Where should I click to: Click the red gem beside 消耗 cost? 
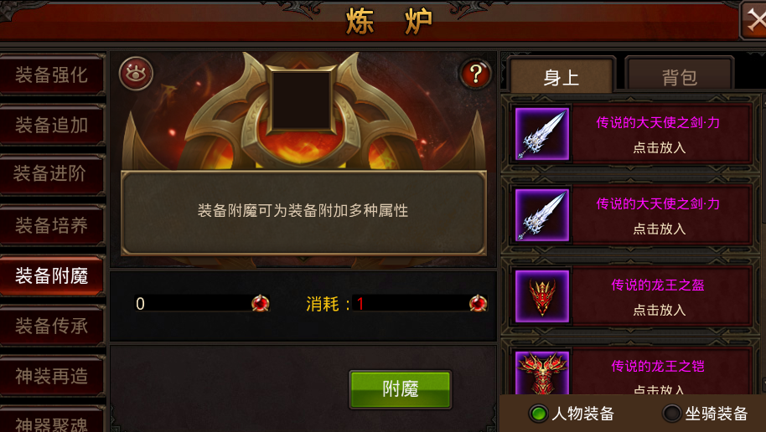pos(478,303)
